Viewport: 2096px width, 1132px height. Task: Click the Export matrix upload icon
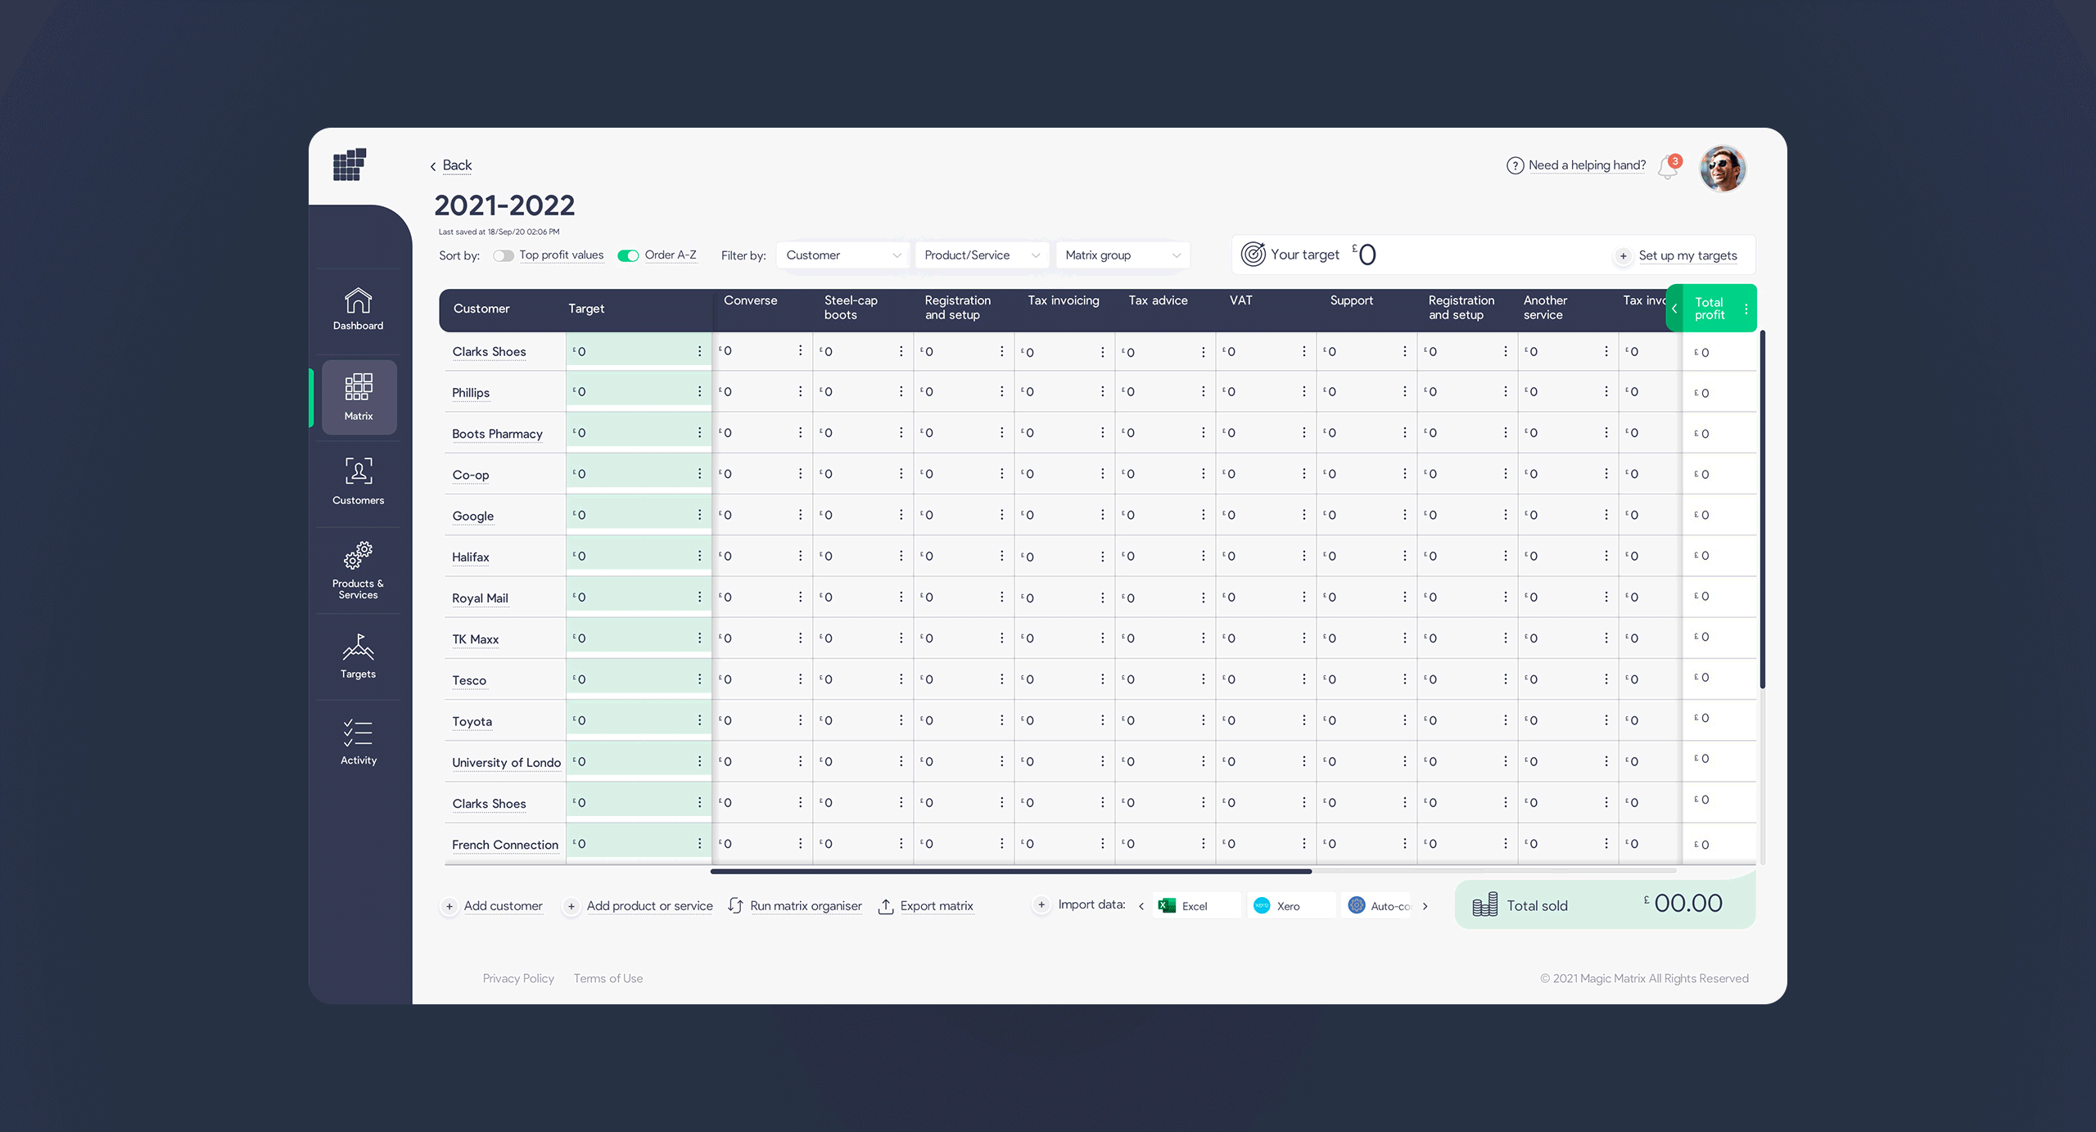click(x=885, y=906)
